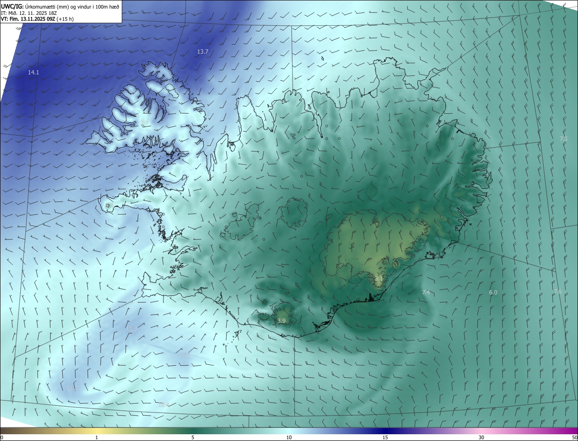Click the color scale tick label 15
The image size is (578, 441).
click(385, 437)
